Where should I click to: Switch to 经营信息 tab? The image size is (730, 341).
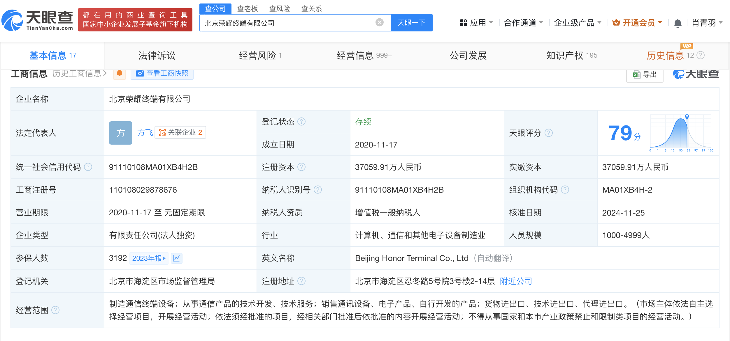click(364, 55)
